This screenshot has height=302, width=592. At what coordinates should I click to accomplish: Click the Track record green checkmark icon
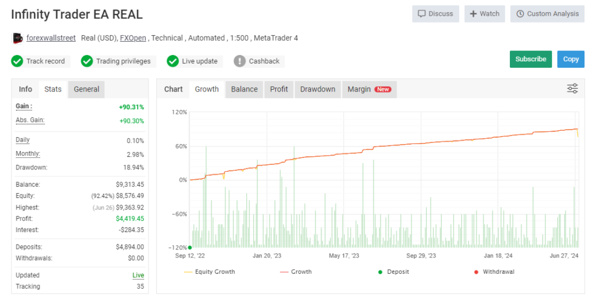pos(17,61)
